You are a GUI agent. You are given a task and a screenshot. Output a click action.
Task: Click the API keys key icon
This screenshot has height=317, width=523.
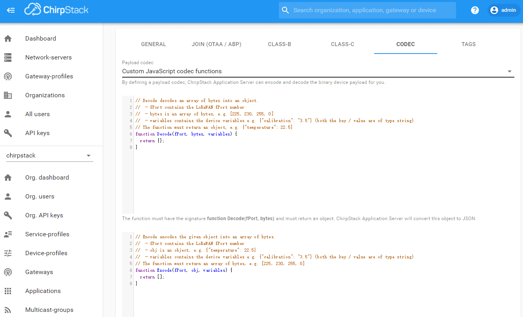pos(8,133)
